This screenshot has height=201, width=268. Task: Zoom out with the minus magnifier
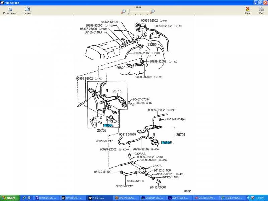(123, 11)
